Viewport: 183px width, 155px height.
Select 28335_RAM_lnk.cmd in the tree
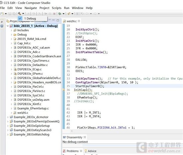click(x=32, y=39)
